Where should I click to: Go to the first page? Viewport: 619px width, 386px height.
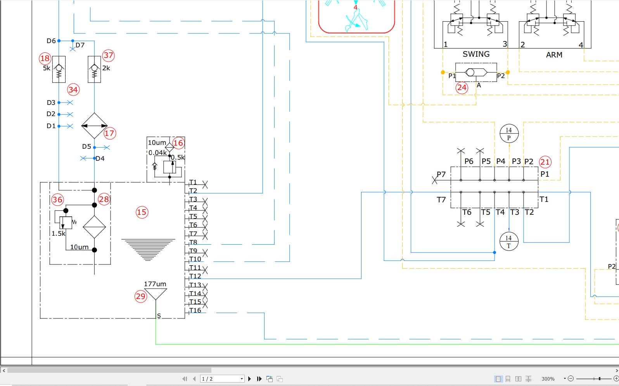pos(185,379)
